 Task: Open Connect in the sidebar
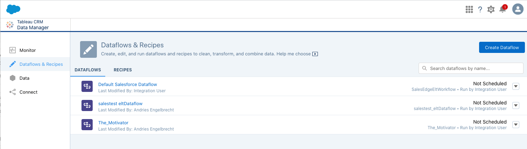28,92
